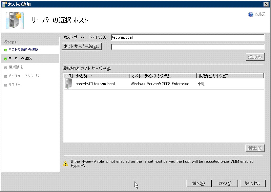The image size is (271, 192).
Task: Click the empty host server name field
Action: click(187, 47)
